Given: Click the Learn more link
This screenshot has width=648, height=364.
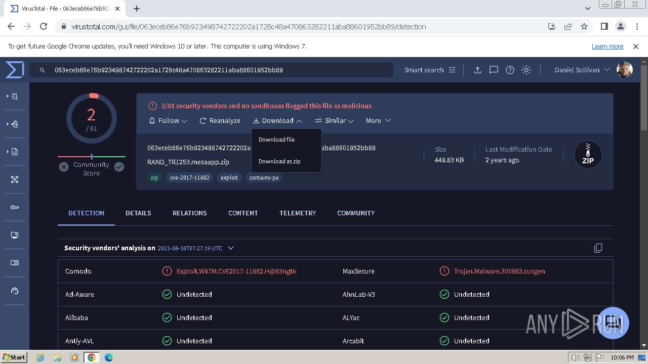Looking at the screenshot, I should click(607, 47).
